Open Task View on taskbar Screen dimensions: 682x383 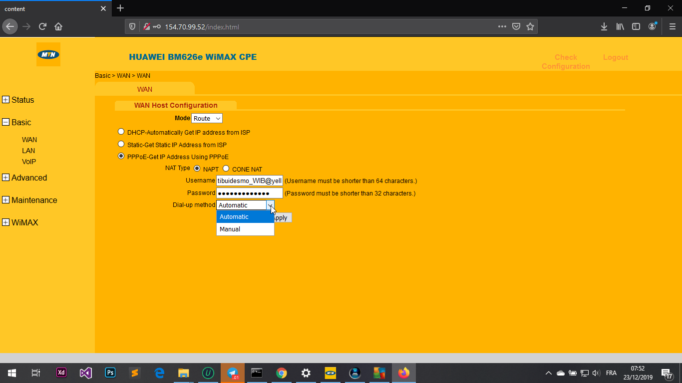click(35, 373)
